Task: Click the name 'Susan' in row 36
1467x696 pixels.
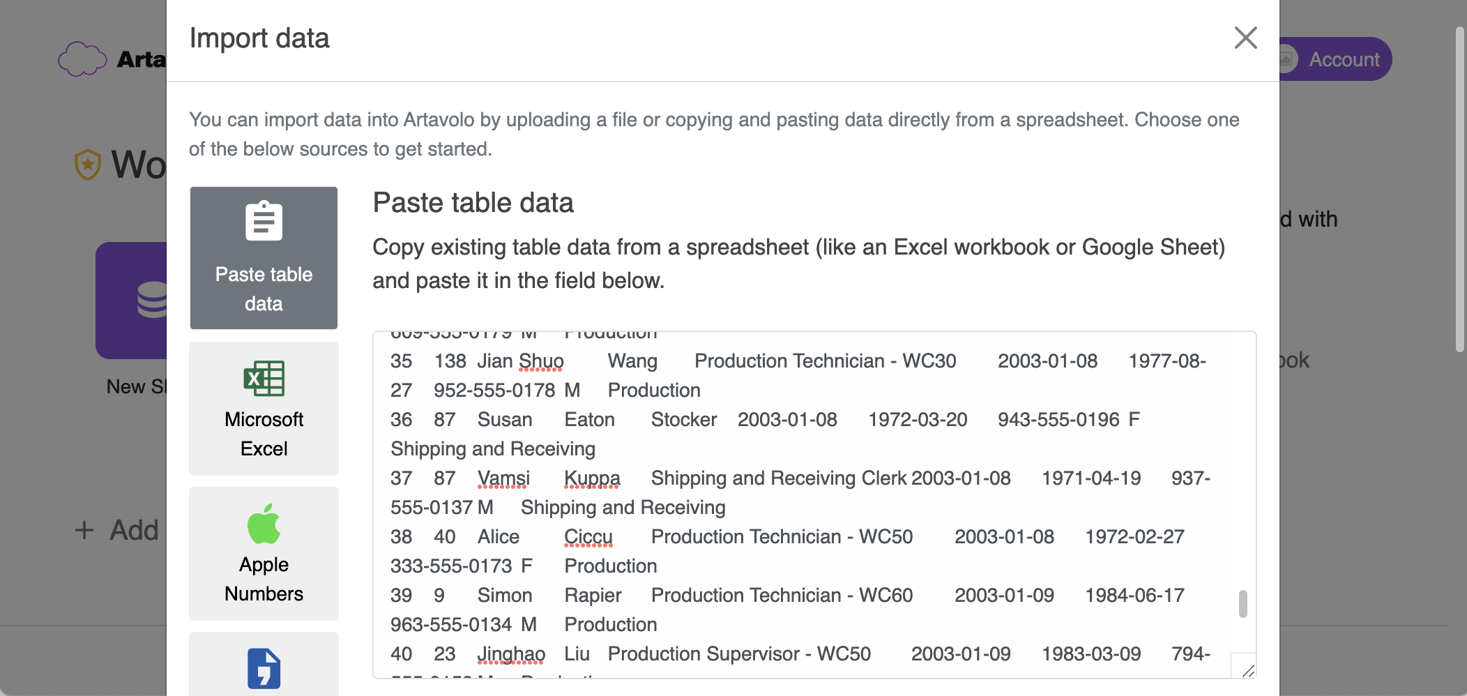Action: [505, 420]
